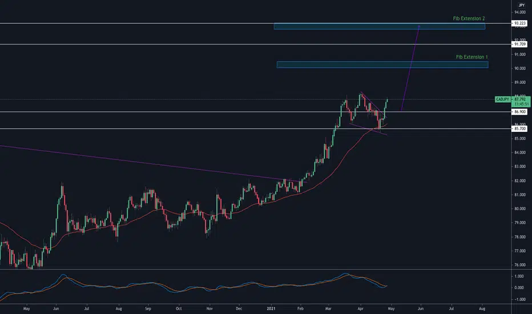Click the Feb label on time axis
Screen dimensions: 532x314
click(x=300, y=308)
